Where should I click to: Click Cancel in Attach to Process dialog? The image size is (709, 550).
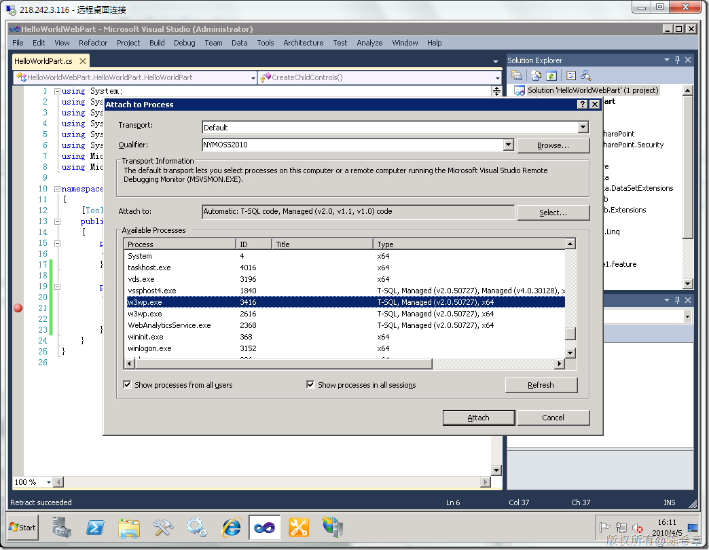coord(553,418)
